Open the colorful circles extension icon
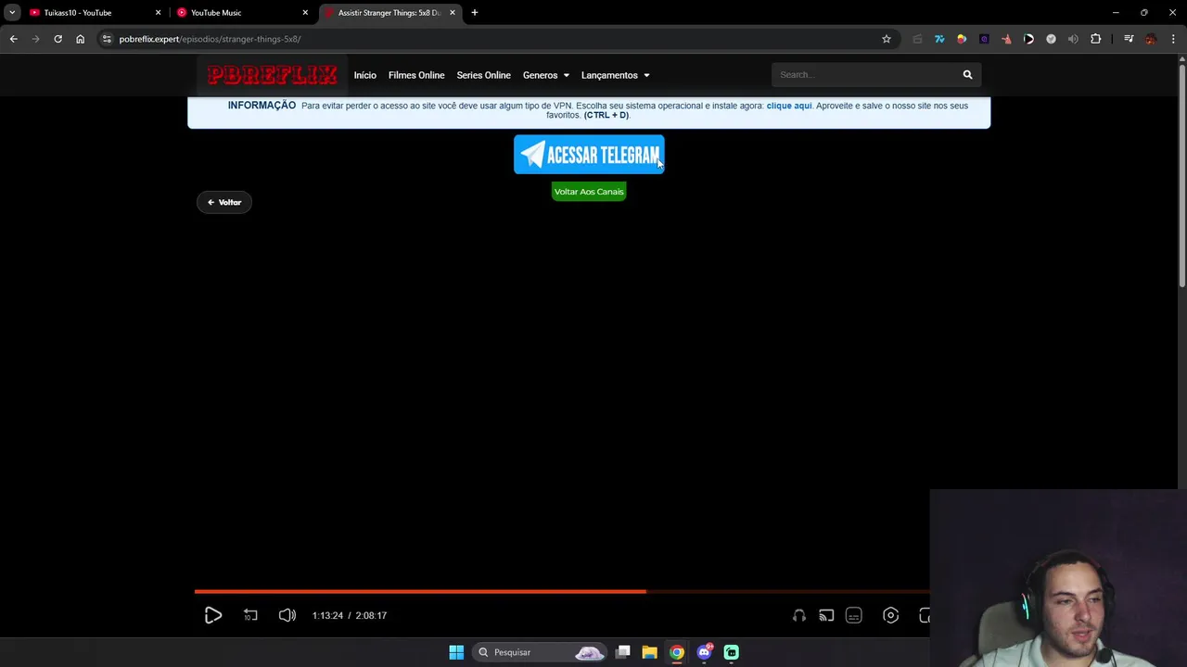Image resolution: width=1187 pixels, height=667 pixels. [x=962, y=39]
